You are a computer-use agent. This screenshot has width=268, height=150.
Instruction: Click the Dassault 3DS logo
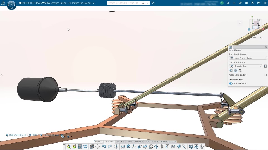[x=3, y=3]
